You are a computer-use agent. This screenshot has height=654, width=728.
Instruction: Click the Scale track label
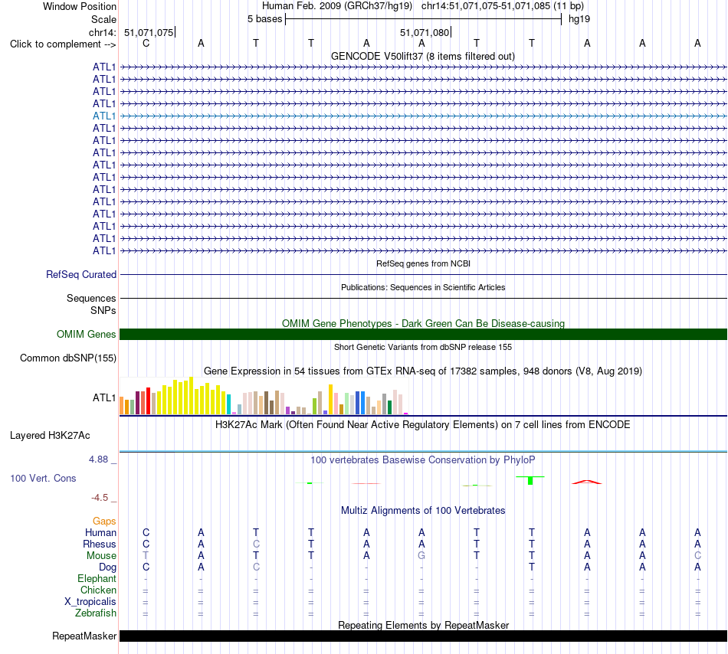103,19
